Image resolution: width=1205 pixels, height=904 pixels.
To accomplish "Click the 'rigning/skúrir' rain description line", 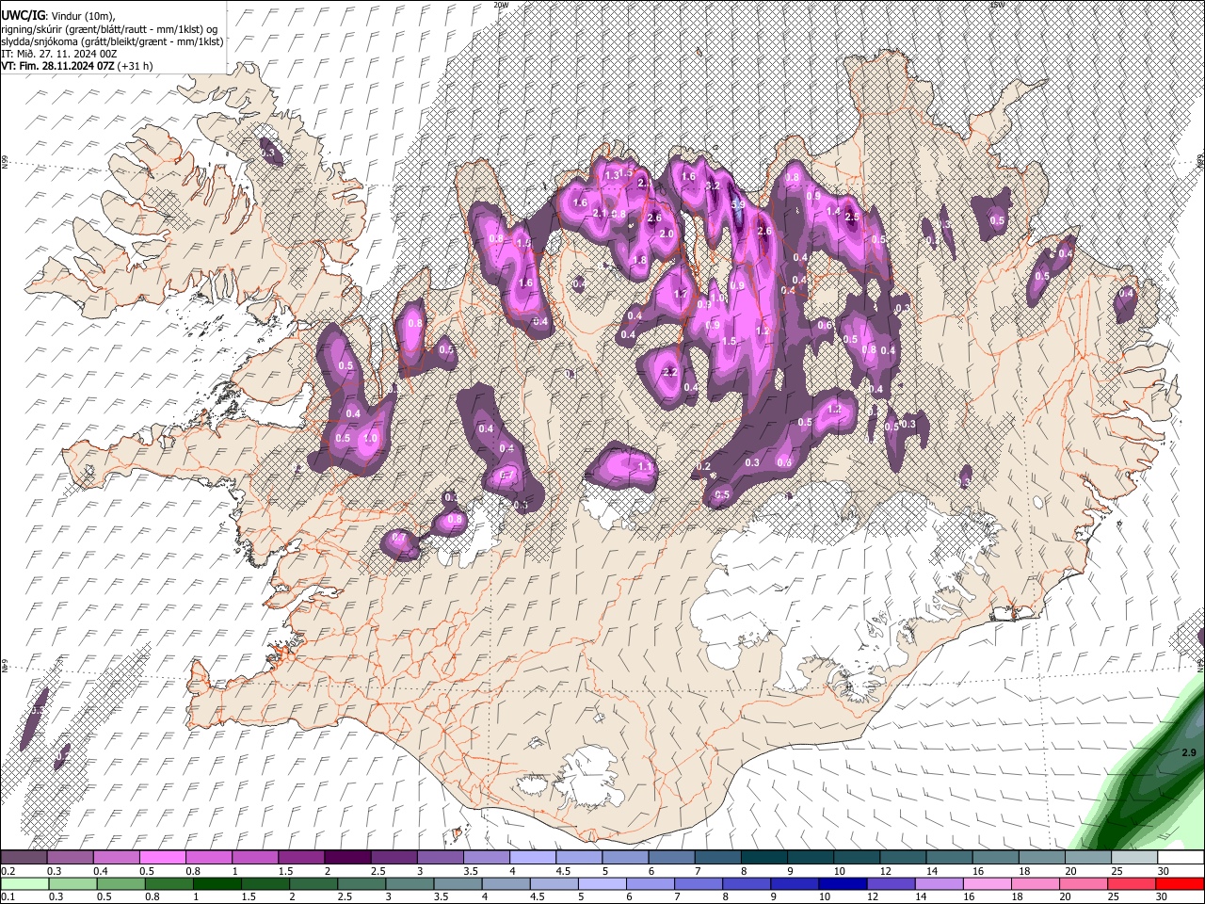I will pos(108,28).
